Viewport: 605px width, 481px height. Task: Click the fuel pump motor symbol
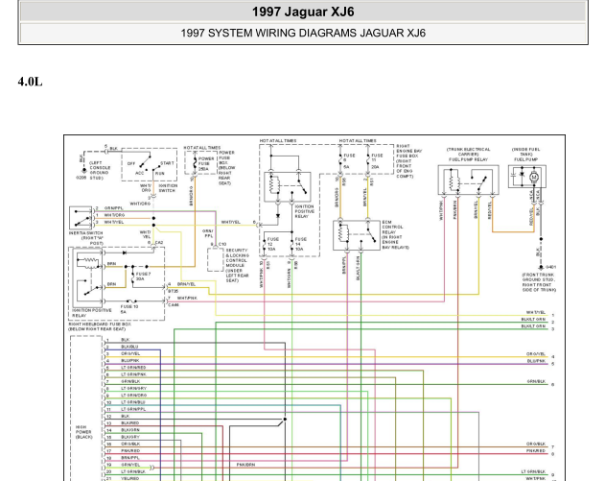pos(534,177)
